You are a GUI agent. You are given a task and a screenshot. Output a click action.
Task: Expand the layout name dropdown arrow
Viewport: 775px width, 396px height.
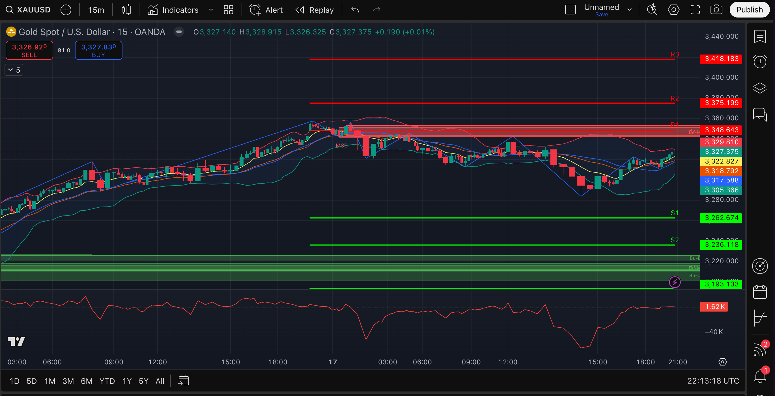click(x=630, y=10)
